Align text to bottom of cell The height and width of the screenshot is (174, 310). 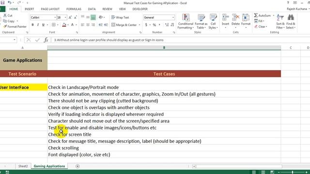point(93,17)
